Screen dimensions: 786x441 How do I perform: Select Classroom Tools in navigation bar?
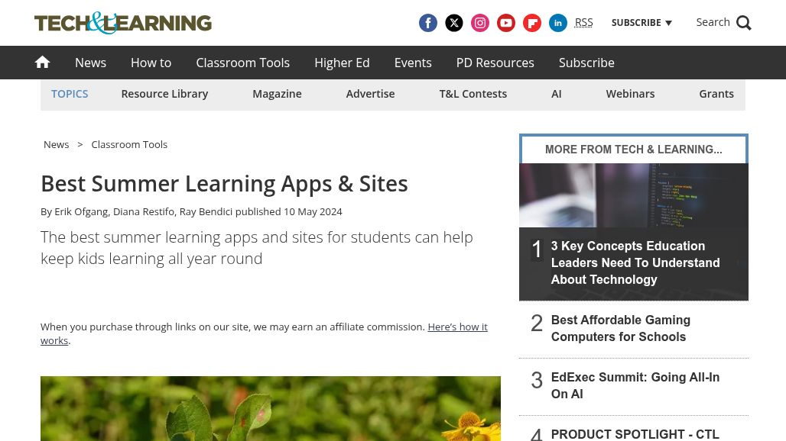pyautogui.click(x=242, y=63)
